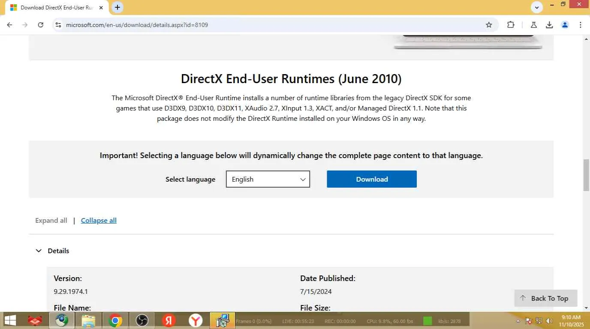This screenshot has height=329, width=590.
Task: Close the Download DirectX tab
Action: (x=101, y=8)
